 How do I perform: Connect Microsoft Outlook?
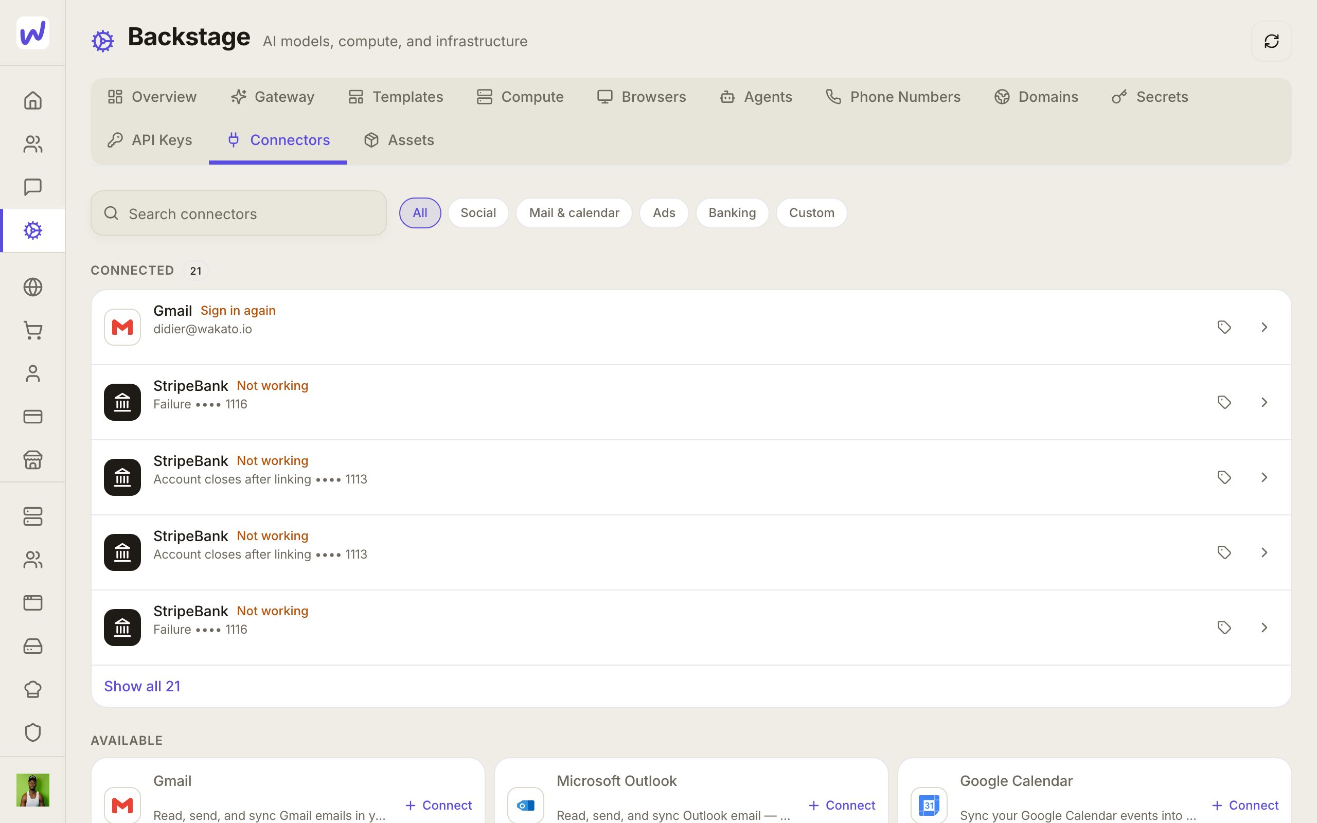[842, 805]
